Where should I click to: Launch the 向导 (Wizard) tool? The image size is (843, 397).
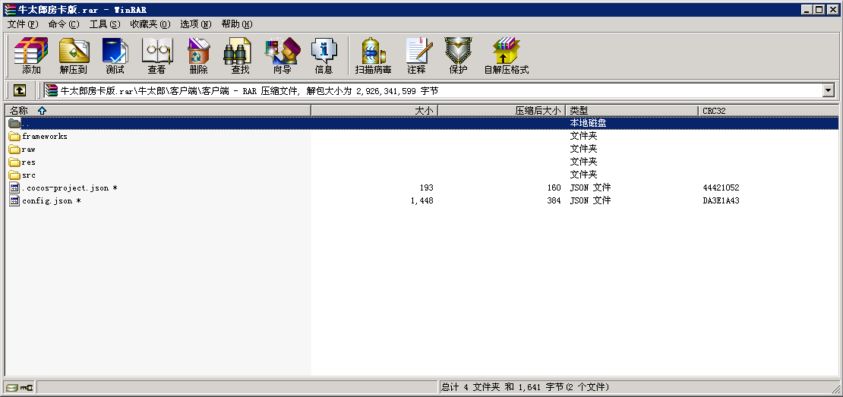(282, 56)
